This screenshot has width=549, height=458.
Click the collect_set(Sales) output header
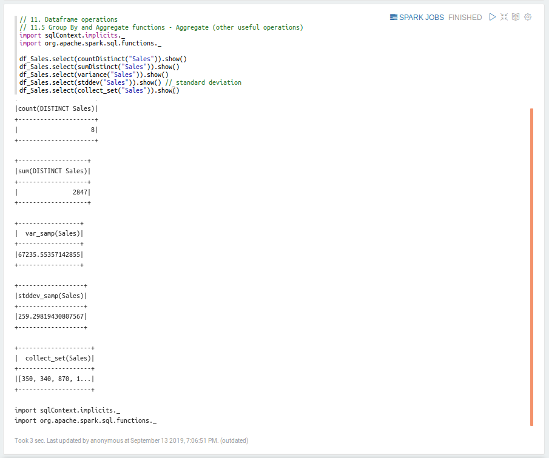click(x=58, y=359)
